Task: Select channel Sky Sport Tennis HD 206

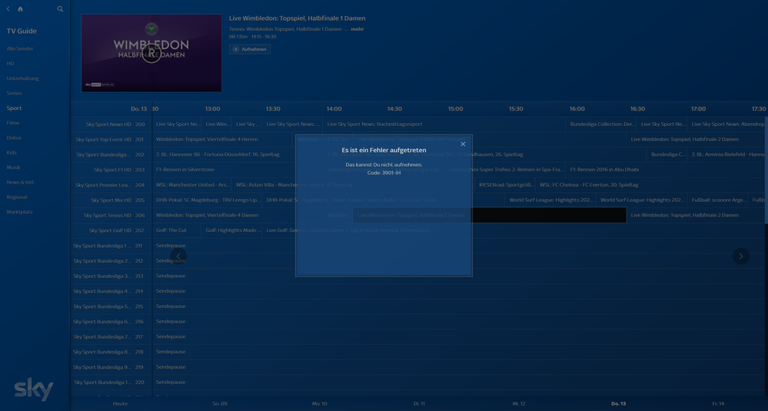Action: click(x=111, y=215)
